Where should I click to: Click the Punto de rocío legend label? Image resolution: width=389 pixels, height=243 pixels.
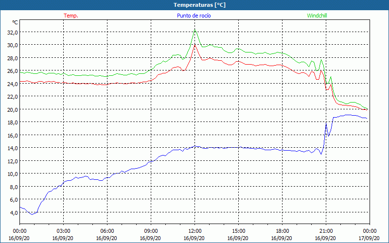click(x=194, y=16)
